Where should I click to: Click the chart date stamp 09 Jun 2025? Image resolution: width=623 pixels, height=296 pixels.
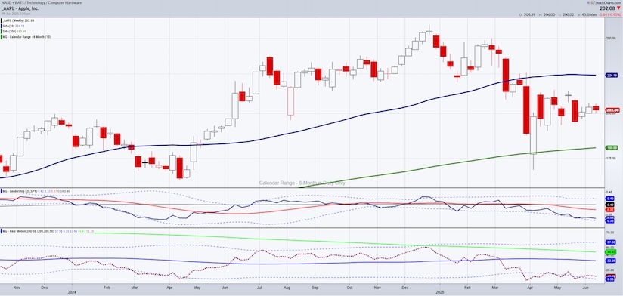point(17,14)
